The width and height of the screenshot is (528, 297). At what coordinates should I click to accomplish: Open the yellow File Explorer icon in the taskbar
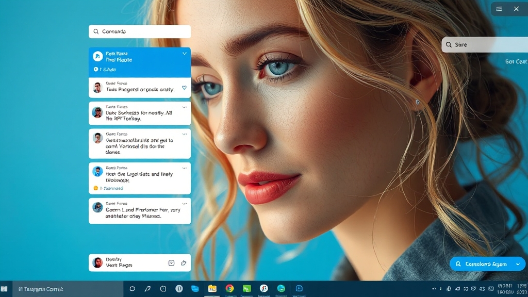(212, 289)
